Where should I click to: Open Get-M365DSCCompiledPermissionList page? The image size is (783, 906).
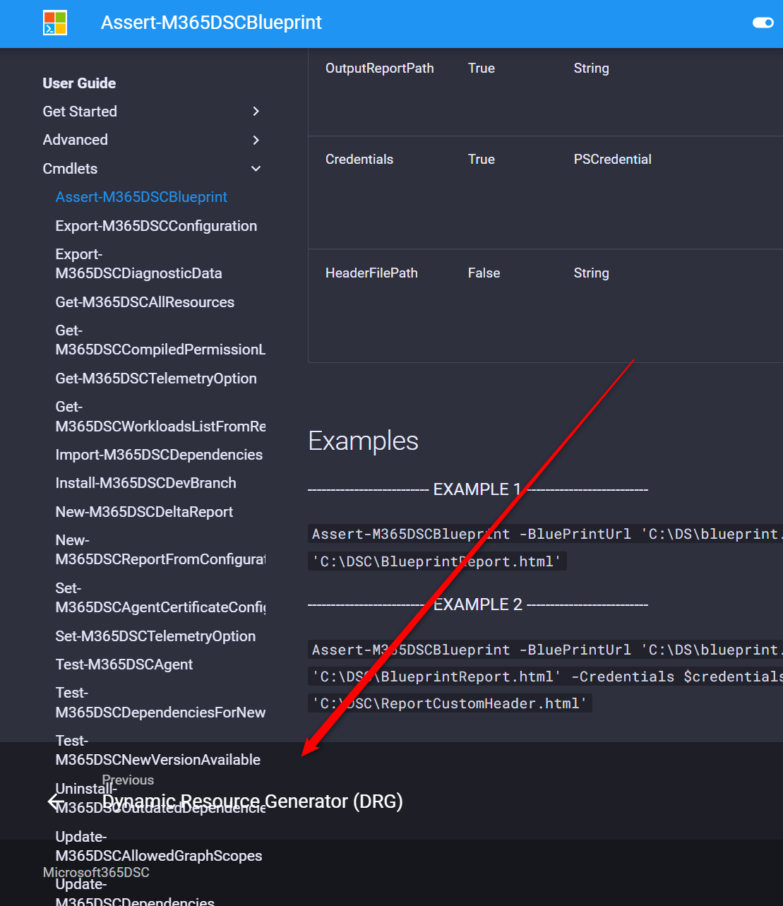pyautogui.click(x=160, y=340)
